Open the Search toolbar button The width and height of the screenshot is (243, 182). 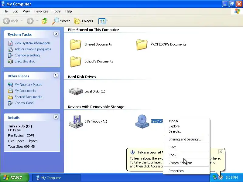point(61,21)
